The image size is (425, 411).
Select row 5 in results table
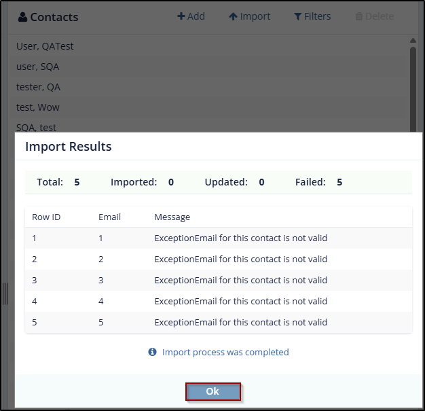pyautogui.click(x=219, y=322)
